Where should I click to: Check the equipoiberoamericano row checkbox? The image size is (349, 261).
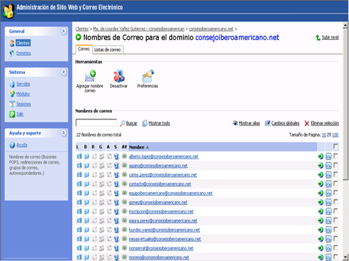click(x=336, y=193)
